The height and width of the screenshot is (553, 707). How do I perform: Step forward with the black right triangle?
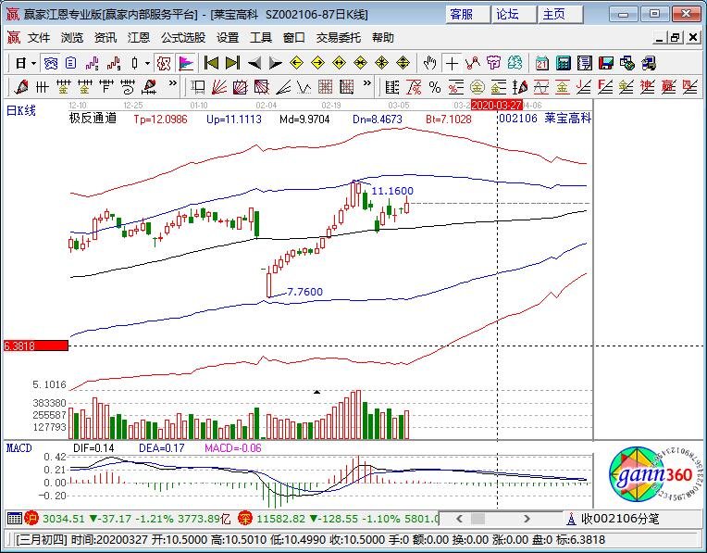[275, 63]
